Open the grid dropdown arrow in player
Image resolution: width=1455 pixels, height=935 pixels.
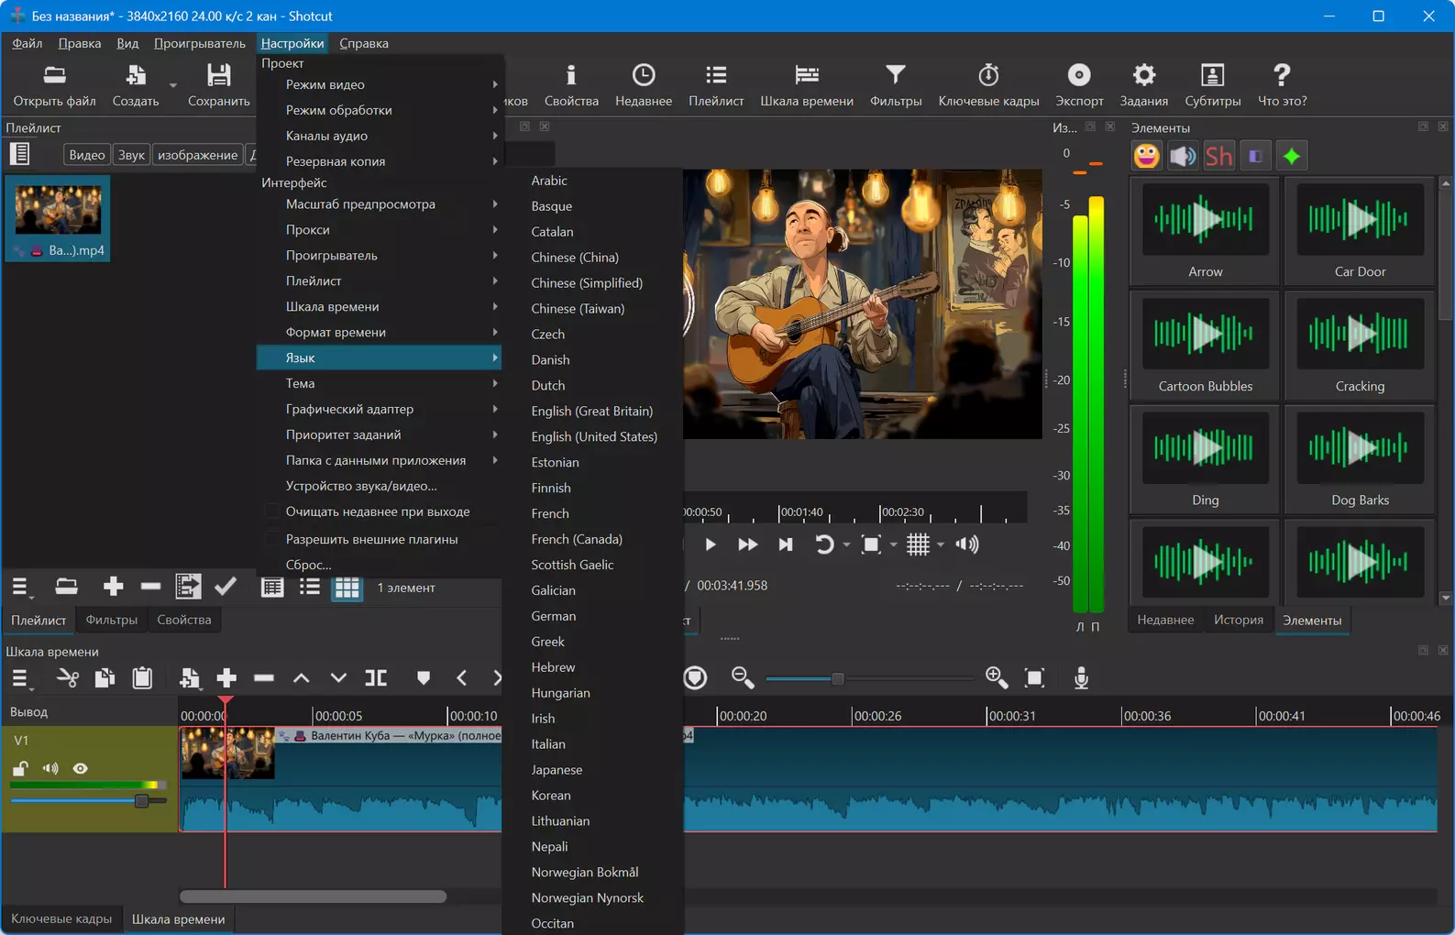pyautogui.click(x=941, y=545)
